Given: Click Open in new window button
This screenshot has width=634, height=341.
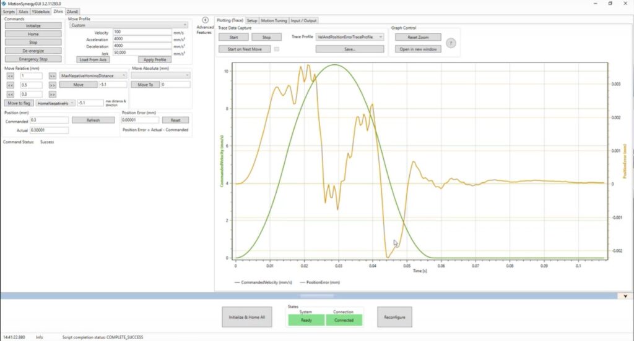Looking at the screenshot, I should 418,49.
